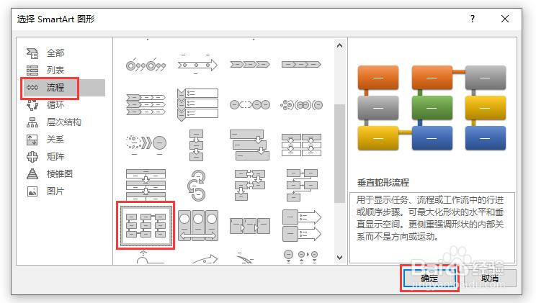The width and height of the screenshot is (536, 303).
Task: Click the 取消 (Cancel) button
Action: click(x=490, y=278)
